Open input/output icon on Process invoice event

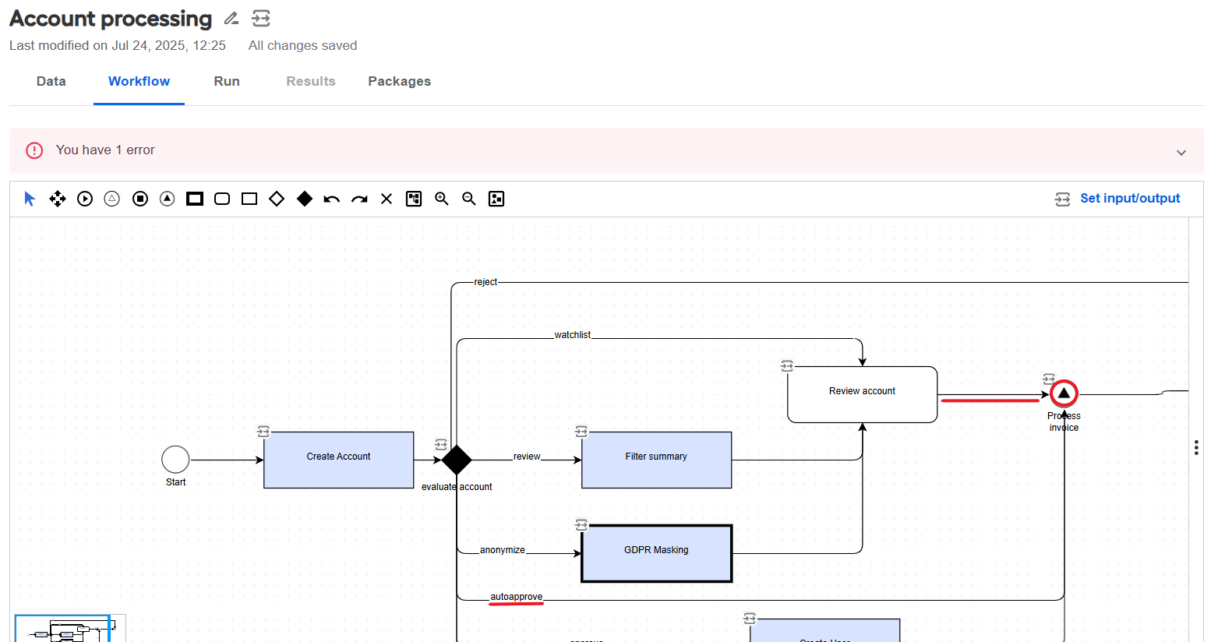pyautogui.click(x=1049, y=379)
